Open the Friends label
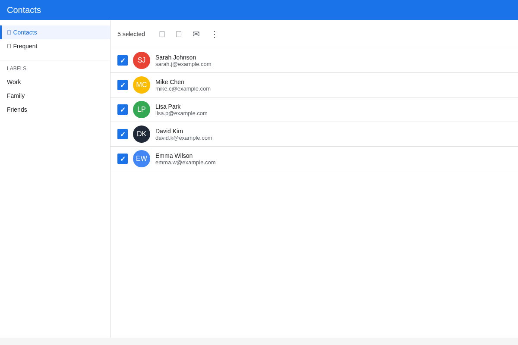518x345 pixels. point(17,110)
